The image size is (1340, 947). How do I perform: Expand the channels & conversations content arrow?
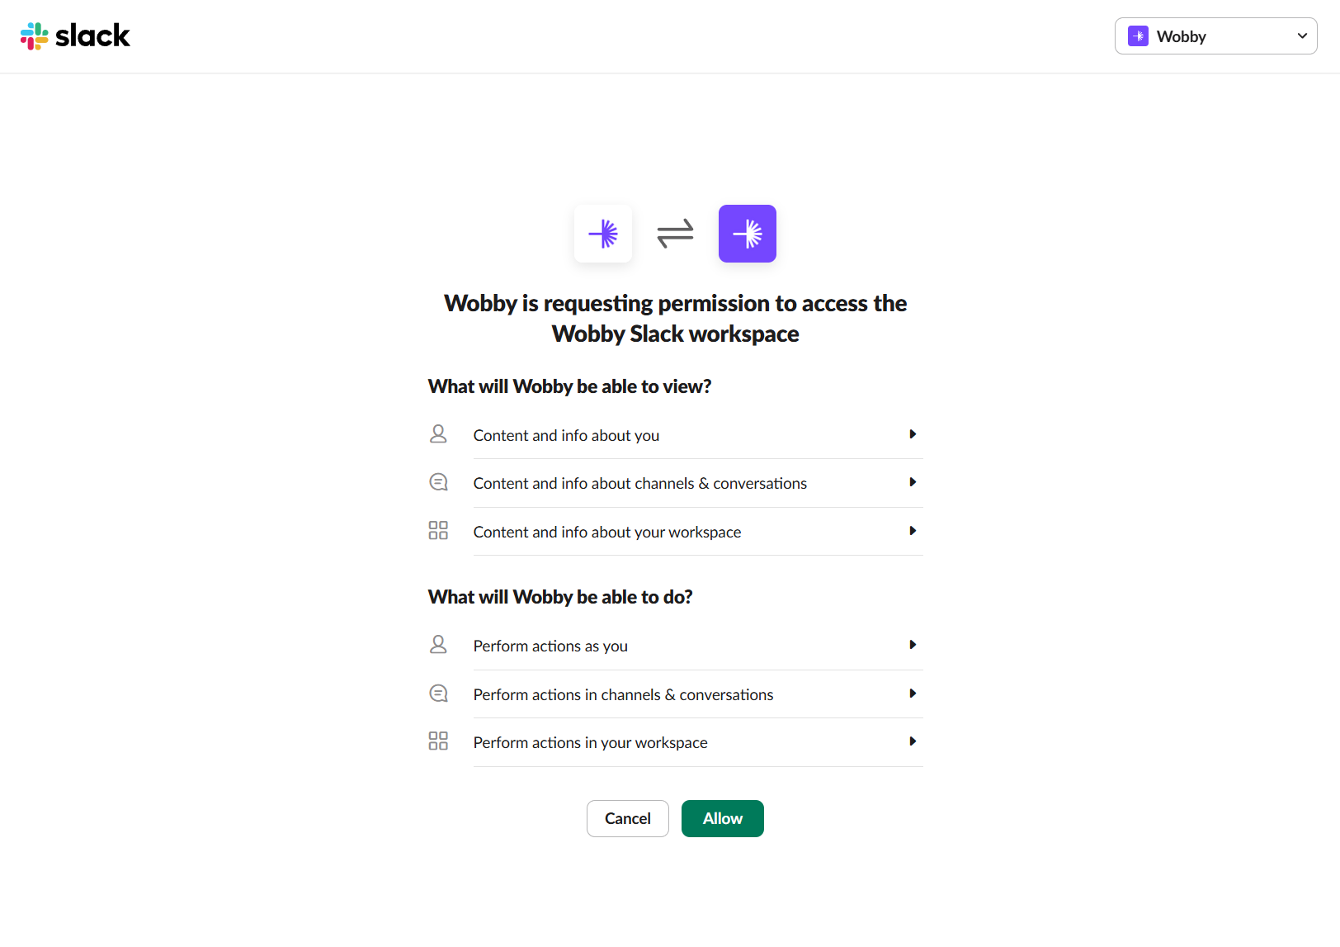click(x=913, y=482)
